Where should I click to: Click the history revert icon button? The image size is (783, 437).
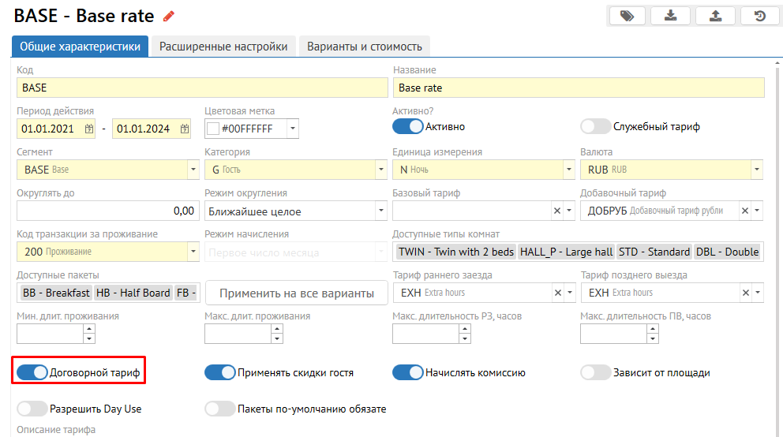pos(759,16)
